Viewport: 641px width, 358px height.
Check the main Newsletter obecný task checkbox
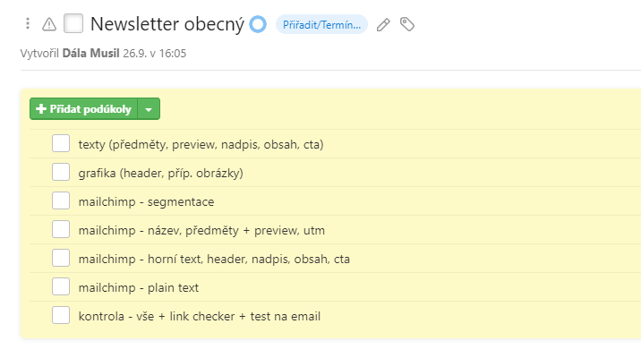(73, 23)
